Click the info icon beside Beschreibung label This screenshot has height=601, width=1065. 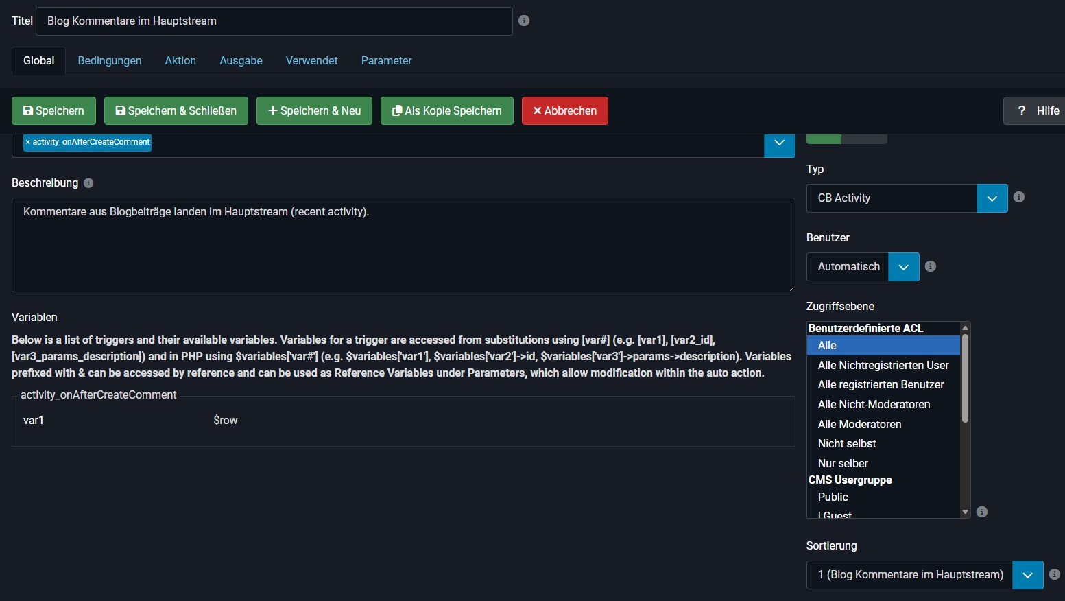coord(88,183)
